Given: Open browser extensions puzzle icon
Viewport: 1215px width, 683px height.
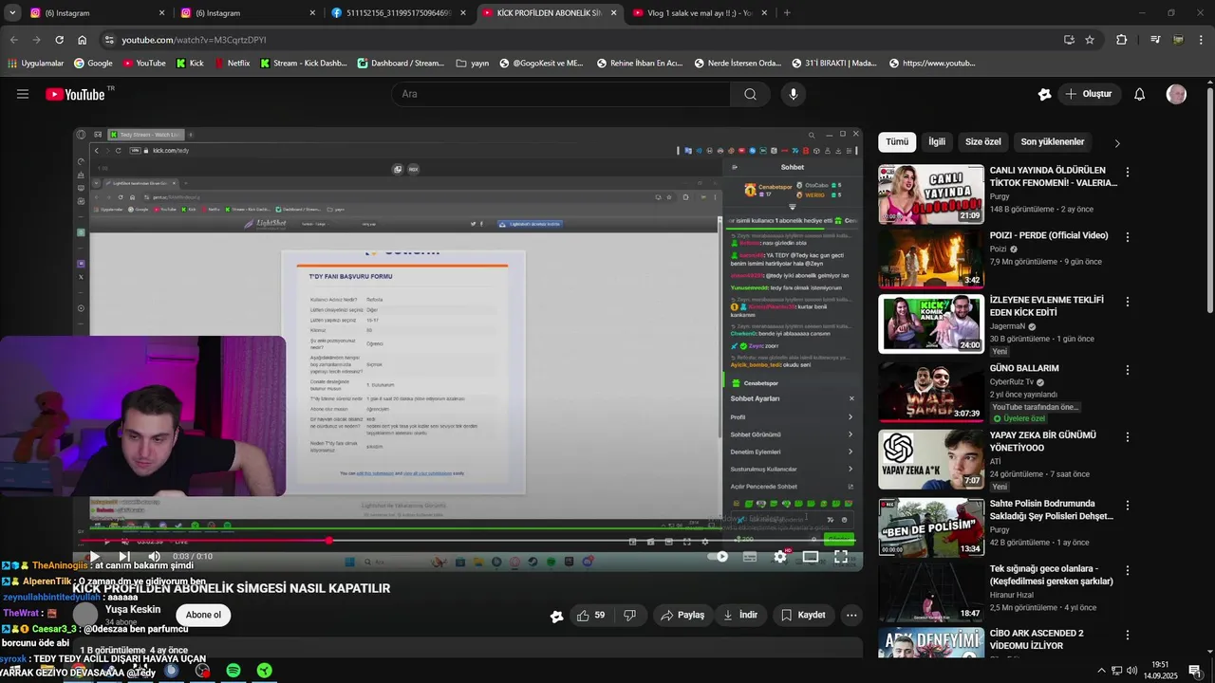Looking at the screenshot, I should 1122,40.
